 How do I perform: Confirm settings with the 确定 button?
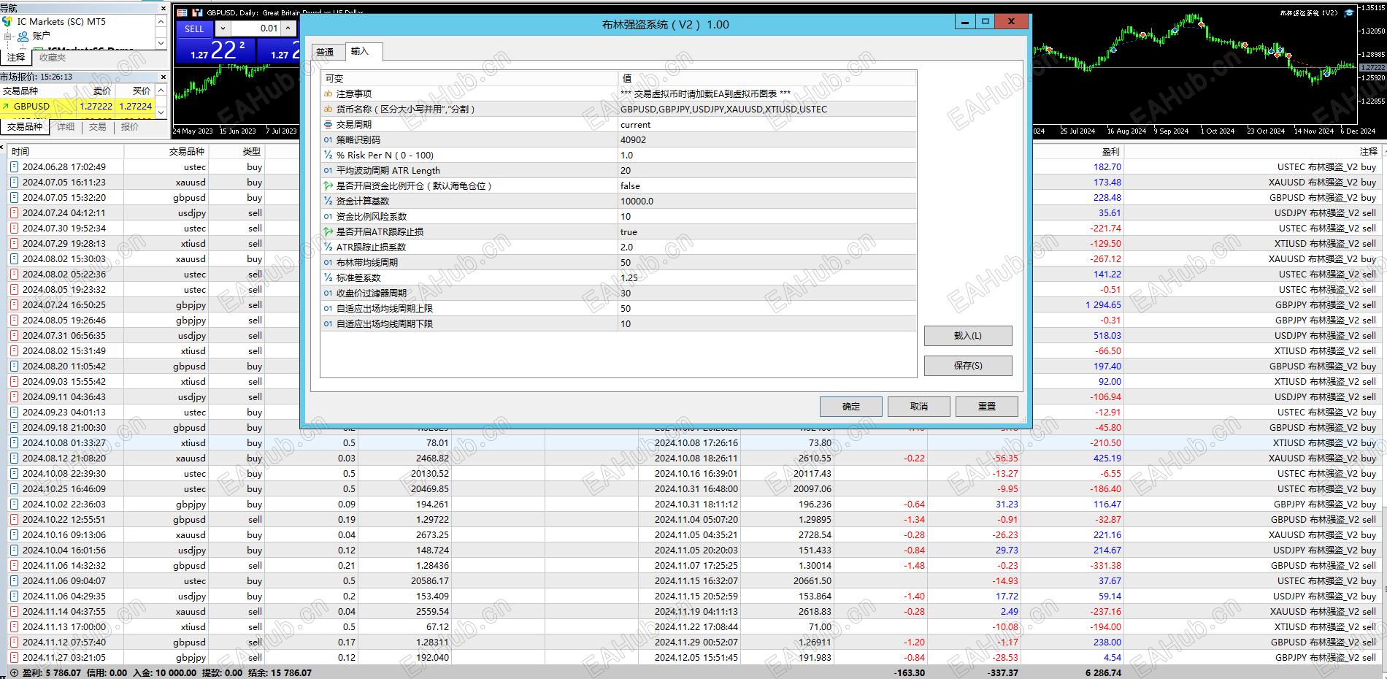[x=851, y=407]
